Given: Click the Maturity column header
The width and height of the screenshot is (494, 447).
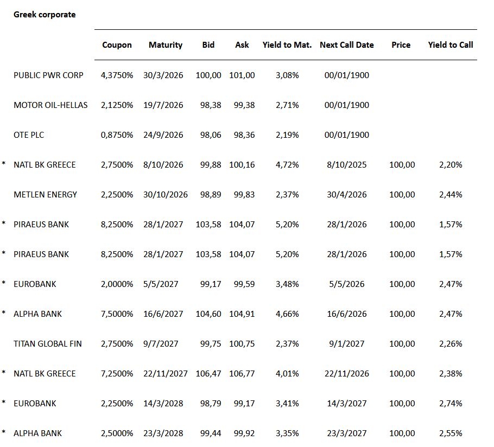Looking at the screenshot, I should point(166,45).
